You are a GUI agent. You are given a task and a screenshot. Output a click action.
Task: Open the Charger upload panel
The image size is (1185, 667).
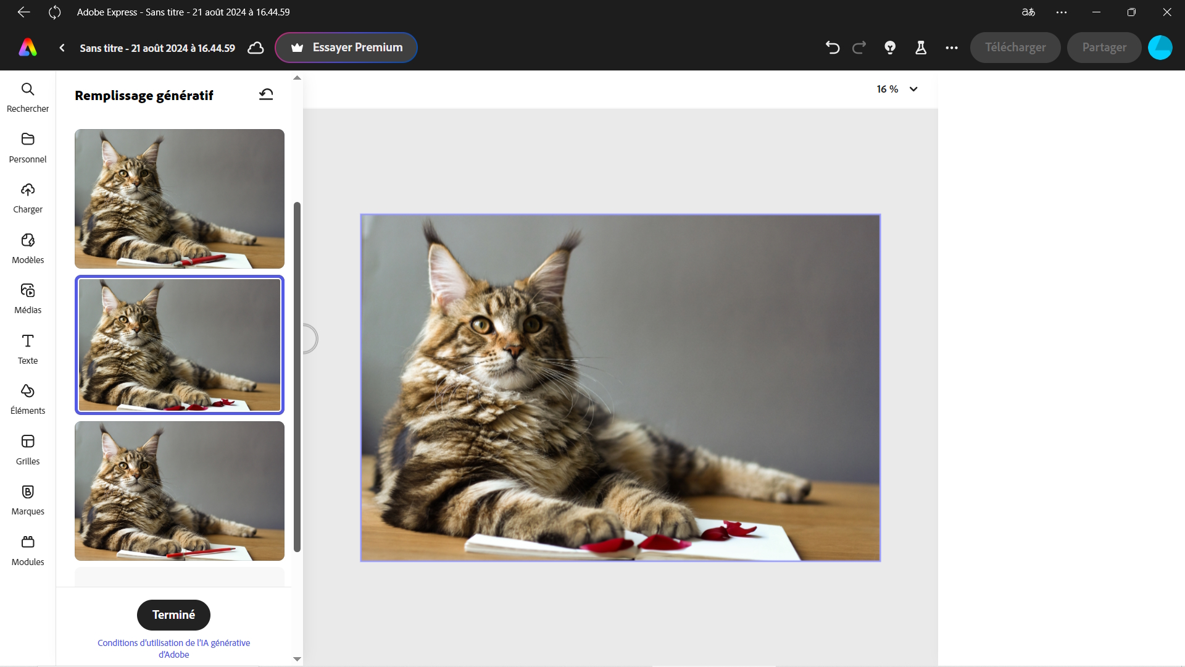coord(28,198)
